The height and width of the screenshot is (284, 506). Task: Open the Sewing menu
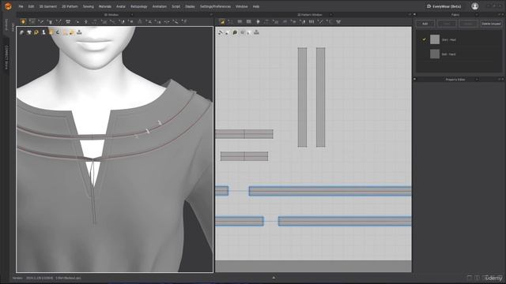(x=88, y=6)
